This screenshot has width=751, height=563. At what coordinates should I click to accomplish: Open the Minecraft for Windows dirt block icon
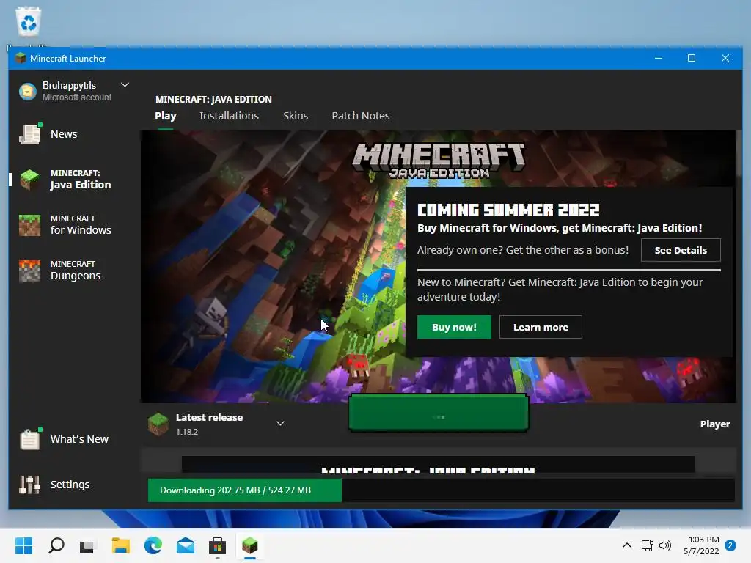pyautogui.click(x=29, y=225)
